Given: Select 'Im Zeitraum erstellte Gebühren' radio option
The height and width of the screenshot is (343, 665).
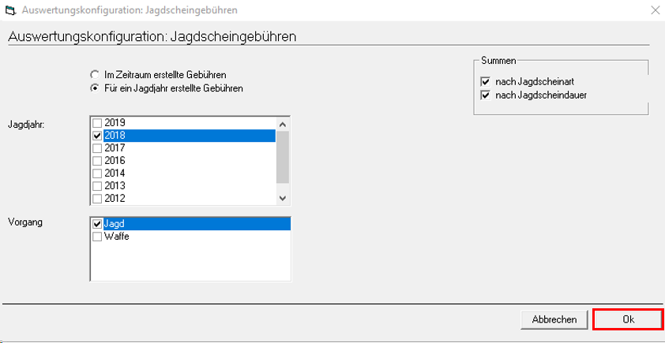Looking at the screenshot, I should (x=95, y=74).
